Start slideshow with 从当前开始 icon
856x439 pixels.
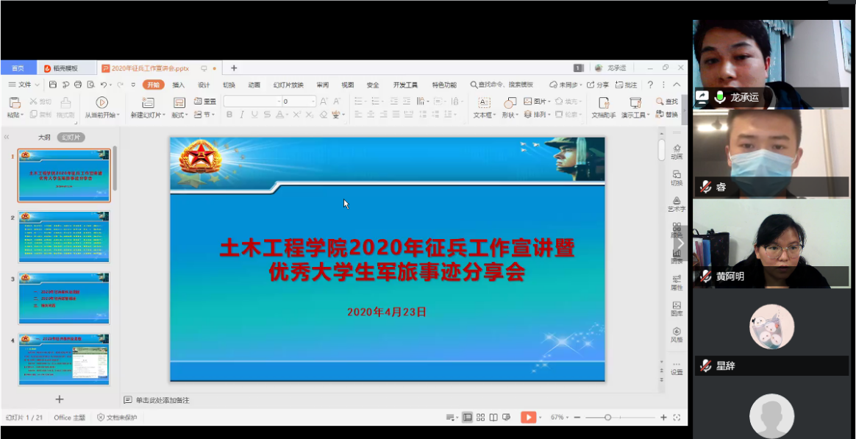point(101,102)
